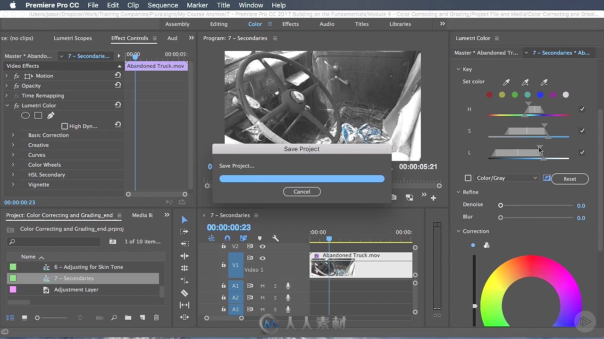The image size is (604, 339).
Task: Select the Selection tool arrow
Action: tap(185, 220)
